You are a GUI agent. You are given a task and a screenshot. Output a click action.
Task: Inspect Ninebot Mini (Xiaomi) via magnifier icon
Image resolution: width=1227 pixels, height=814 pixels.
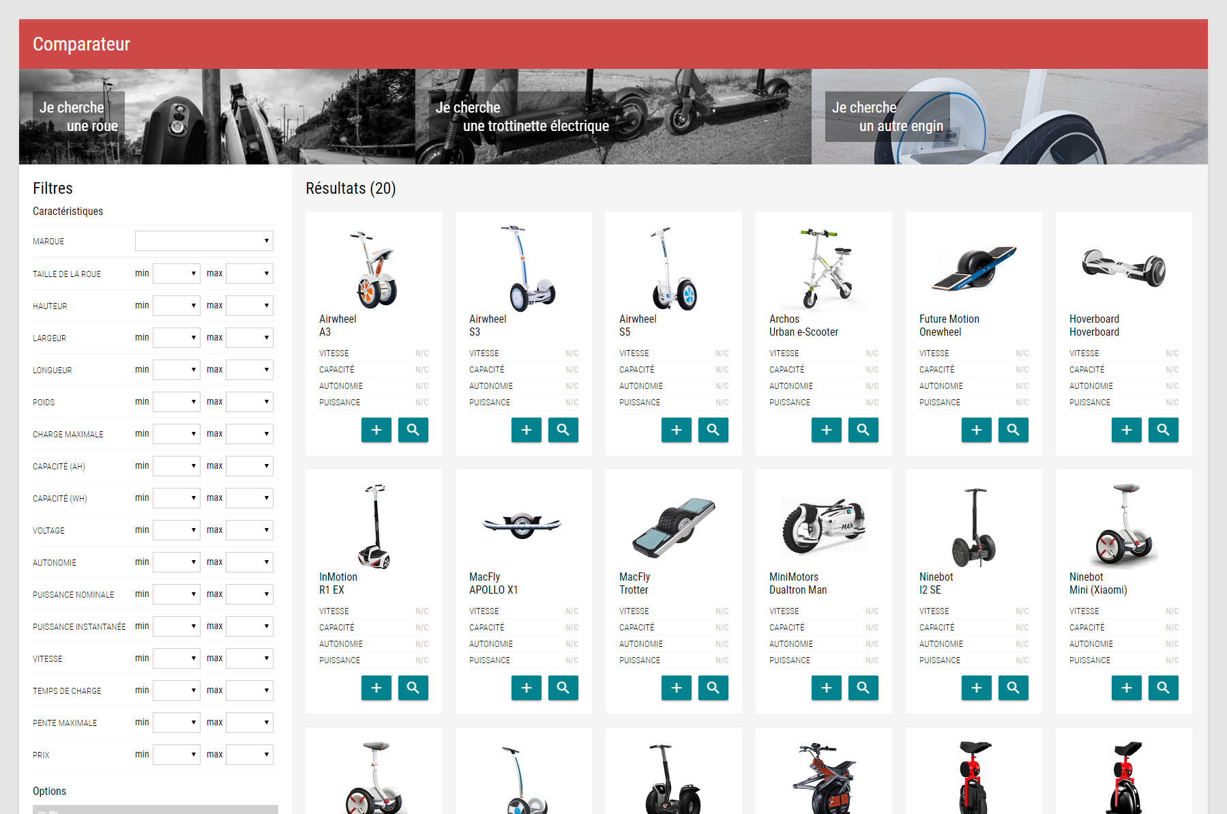pyautogui.click(x=1164, y=688)
